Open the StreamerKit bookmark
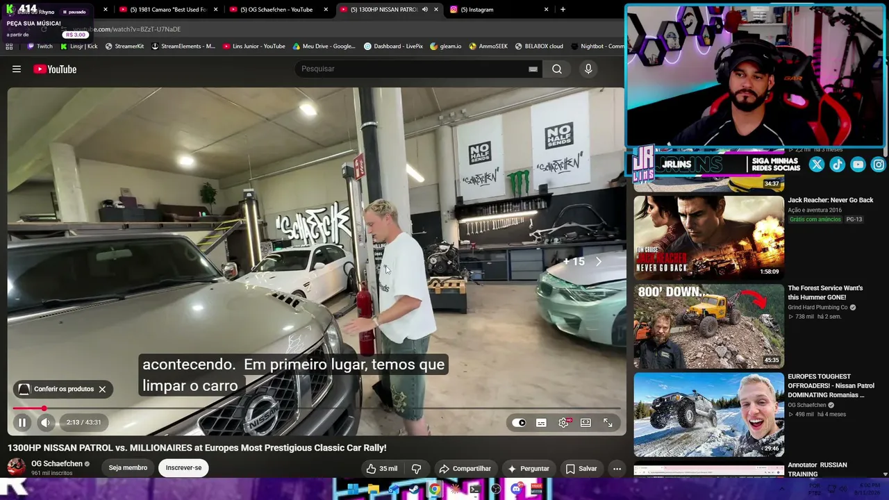Screen dimensions: 889x500 pyautogui.click(x=124, y=47)
